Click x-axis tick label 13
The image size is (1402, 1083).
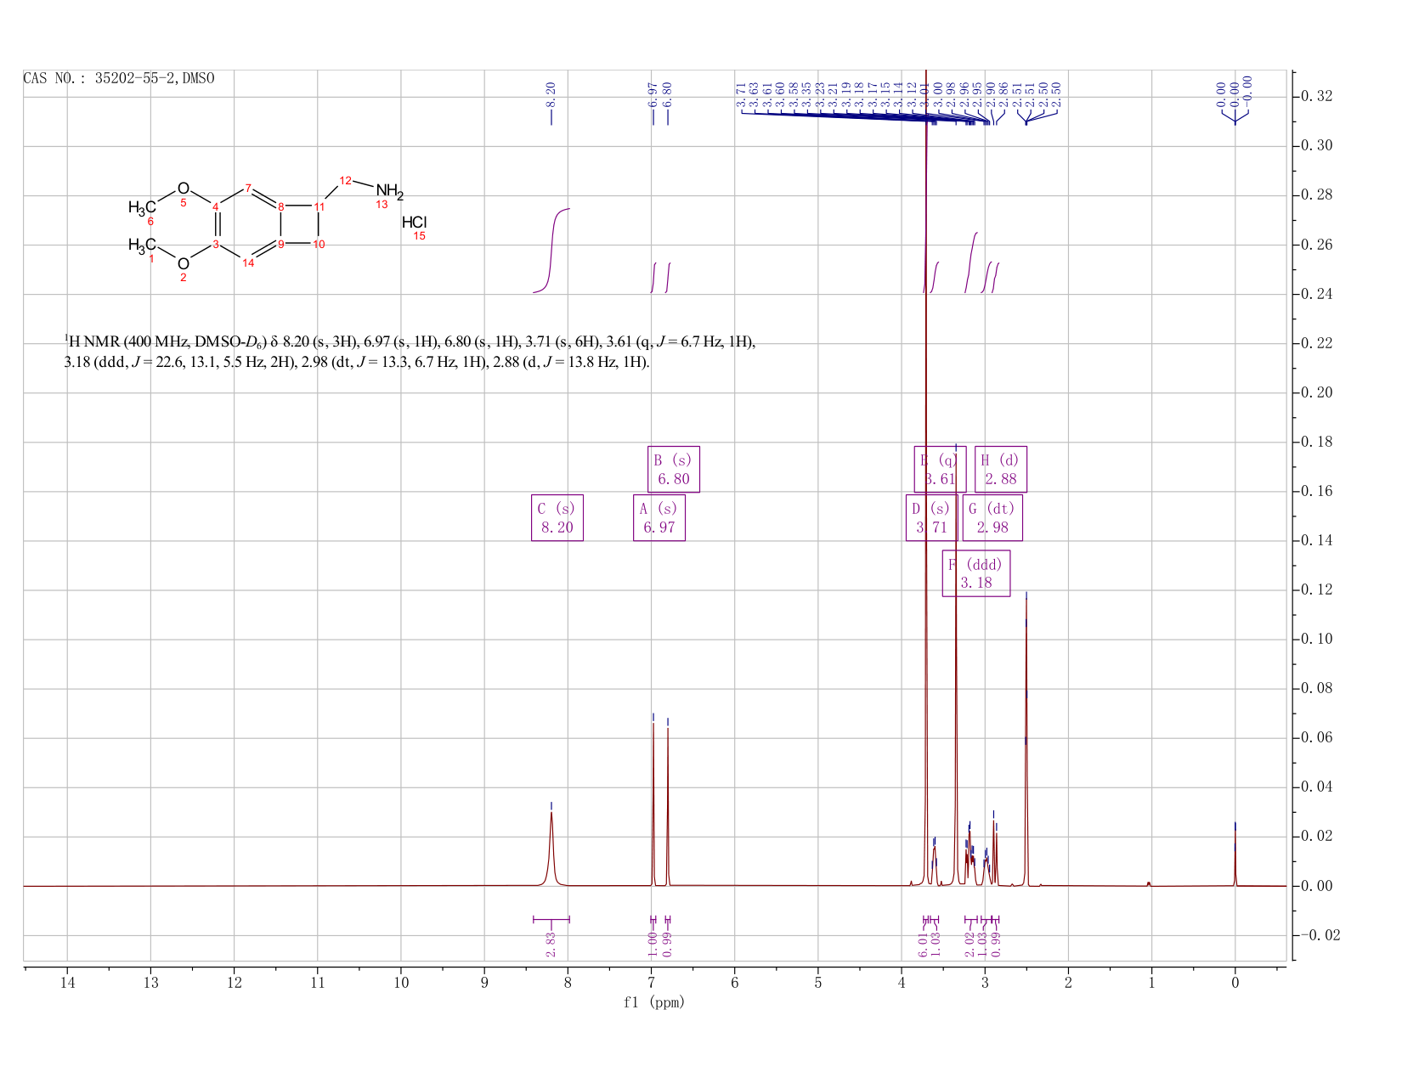150,983
